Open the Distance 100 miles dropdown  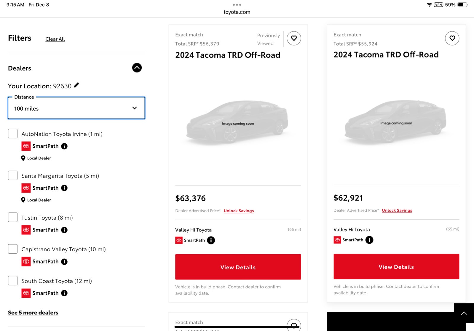pyautogui.click(x=76, y=108)
